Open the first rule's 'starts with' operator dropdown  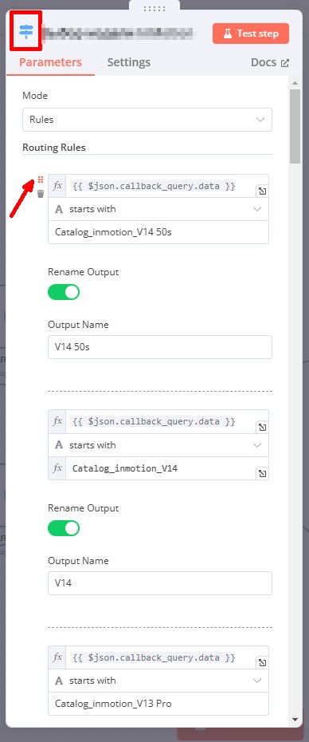(158, 209)
